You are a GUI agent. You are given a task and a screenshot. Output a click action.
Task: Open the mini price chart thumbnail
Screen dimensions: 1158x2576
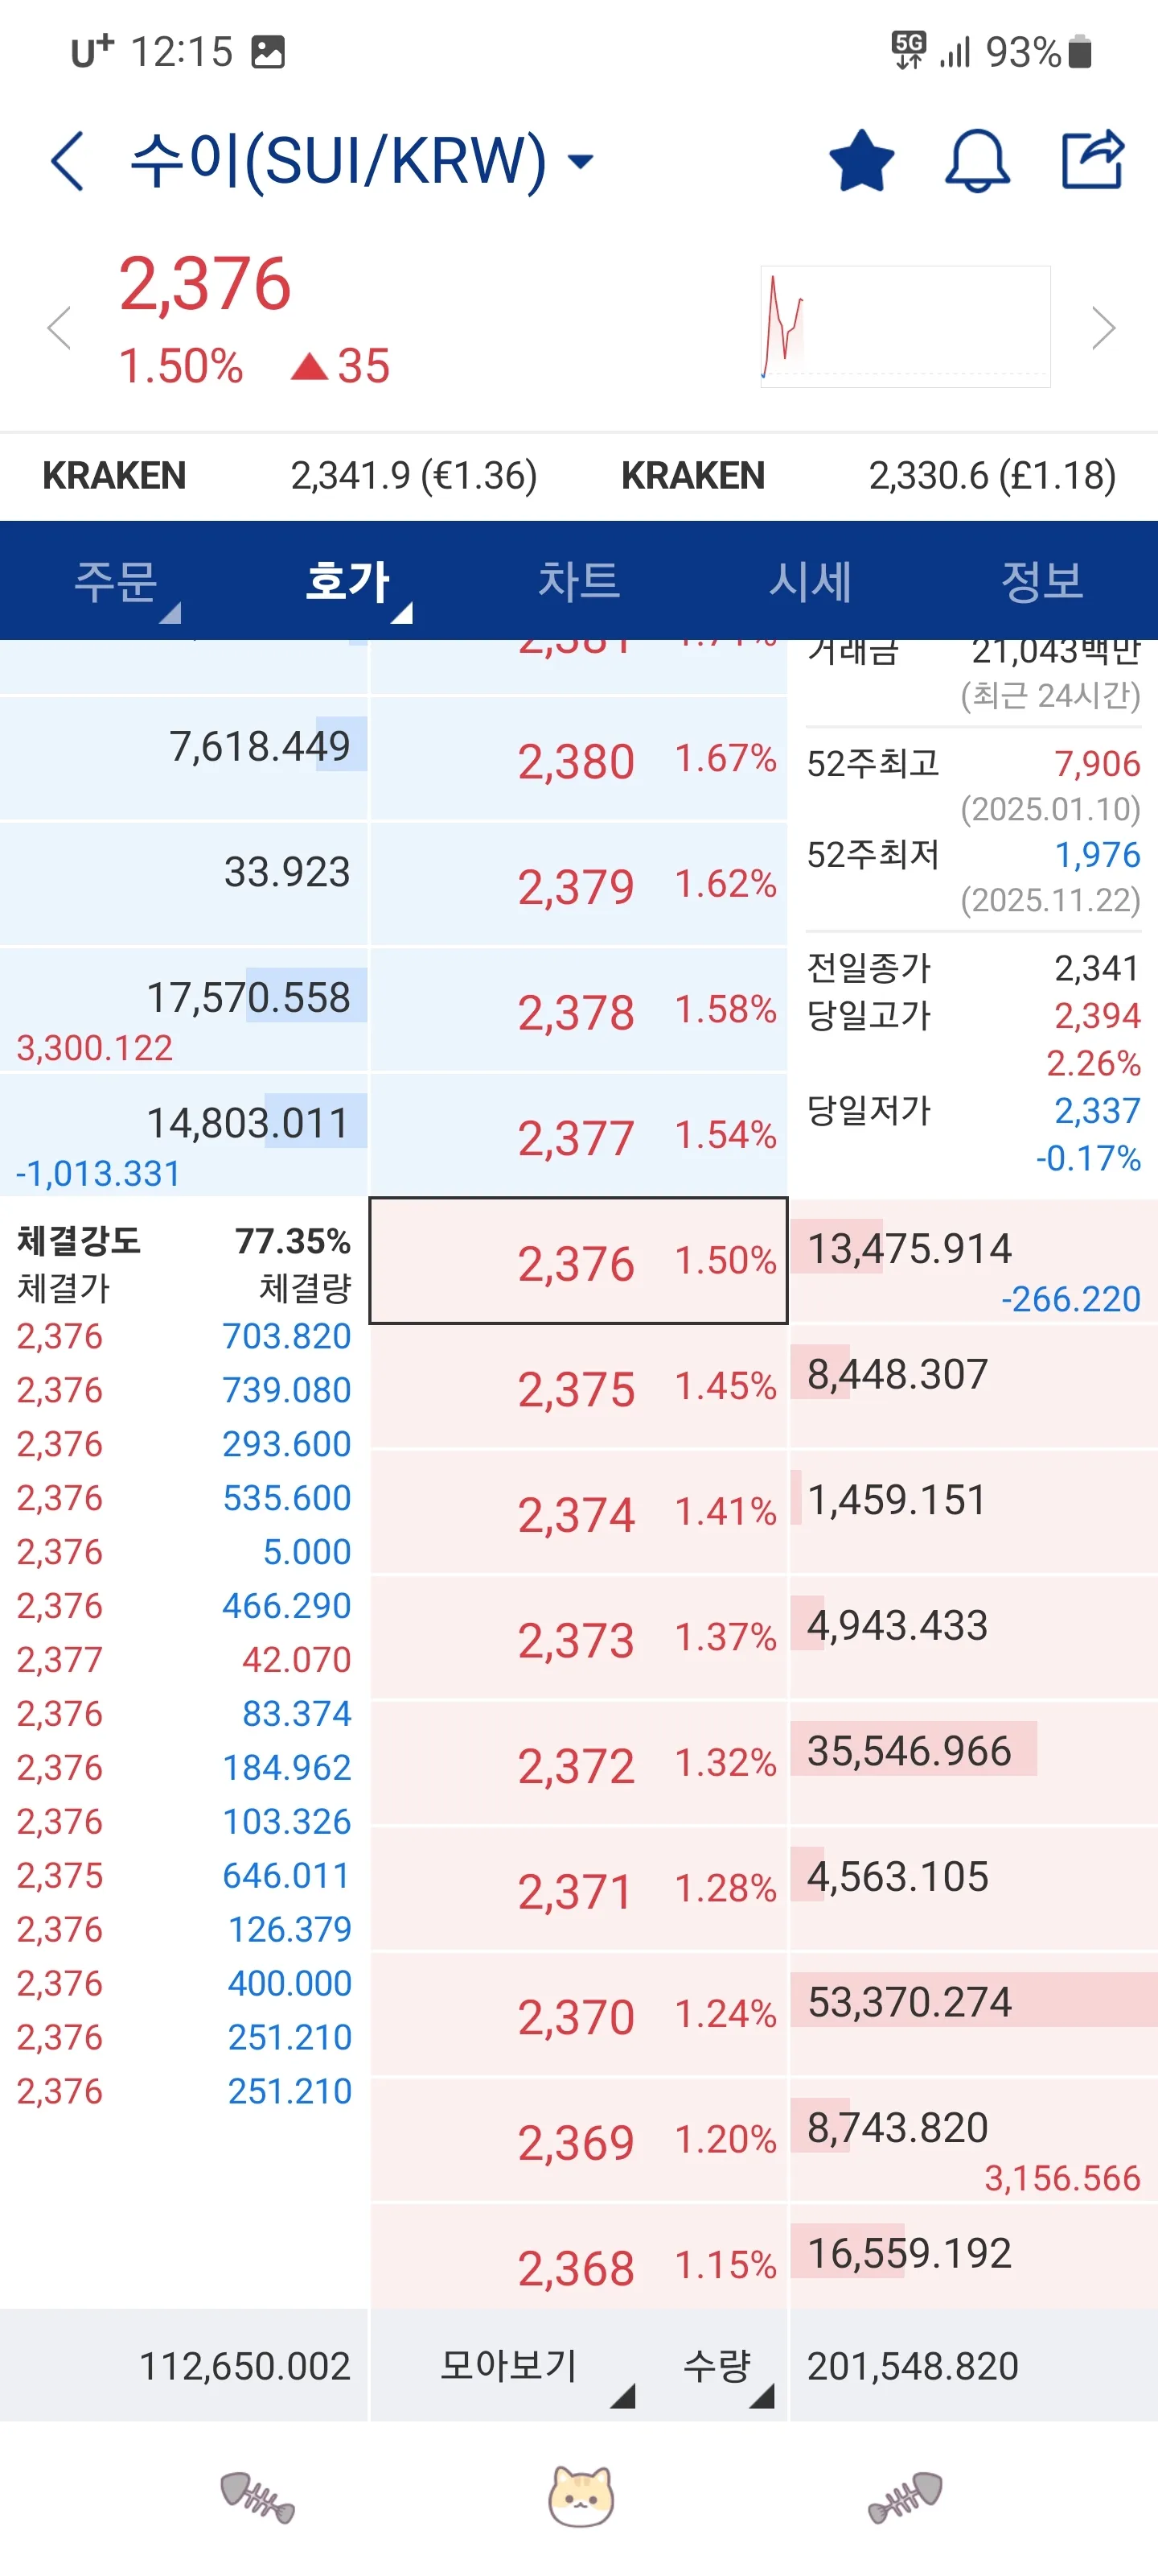click(x=904, y=326)
